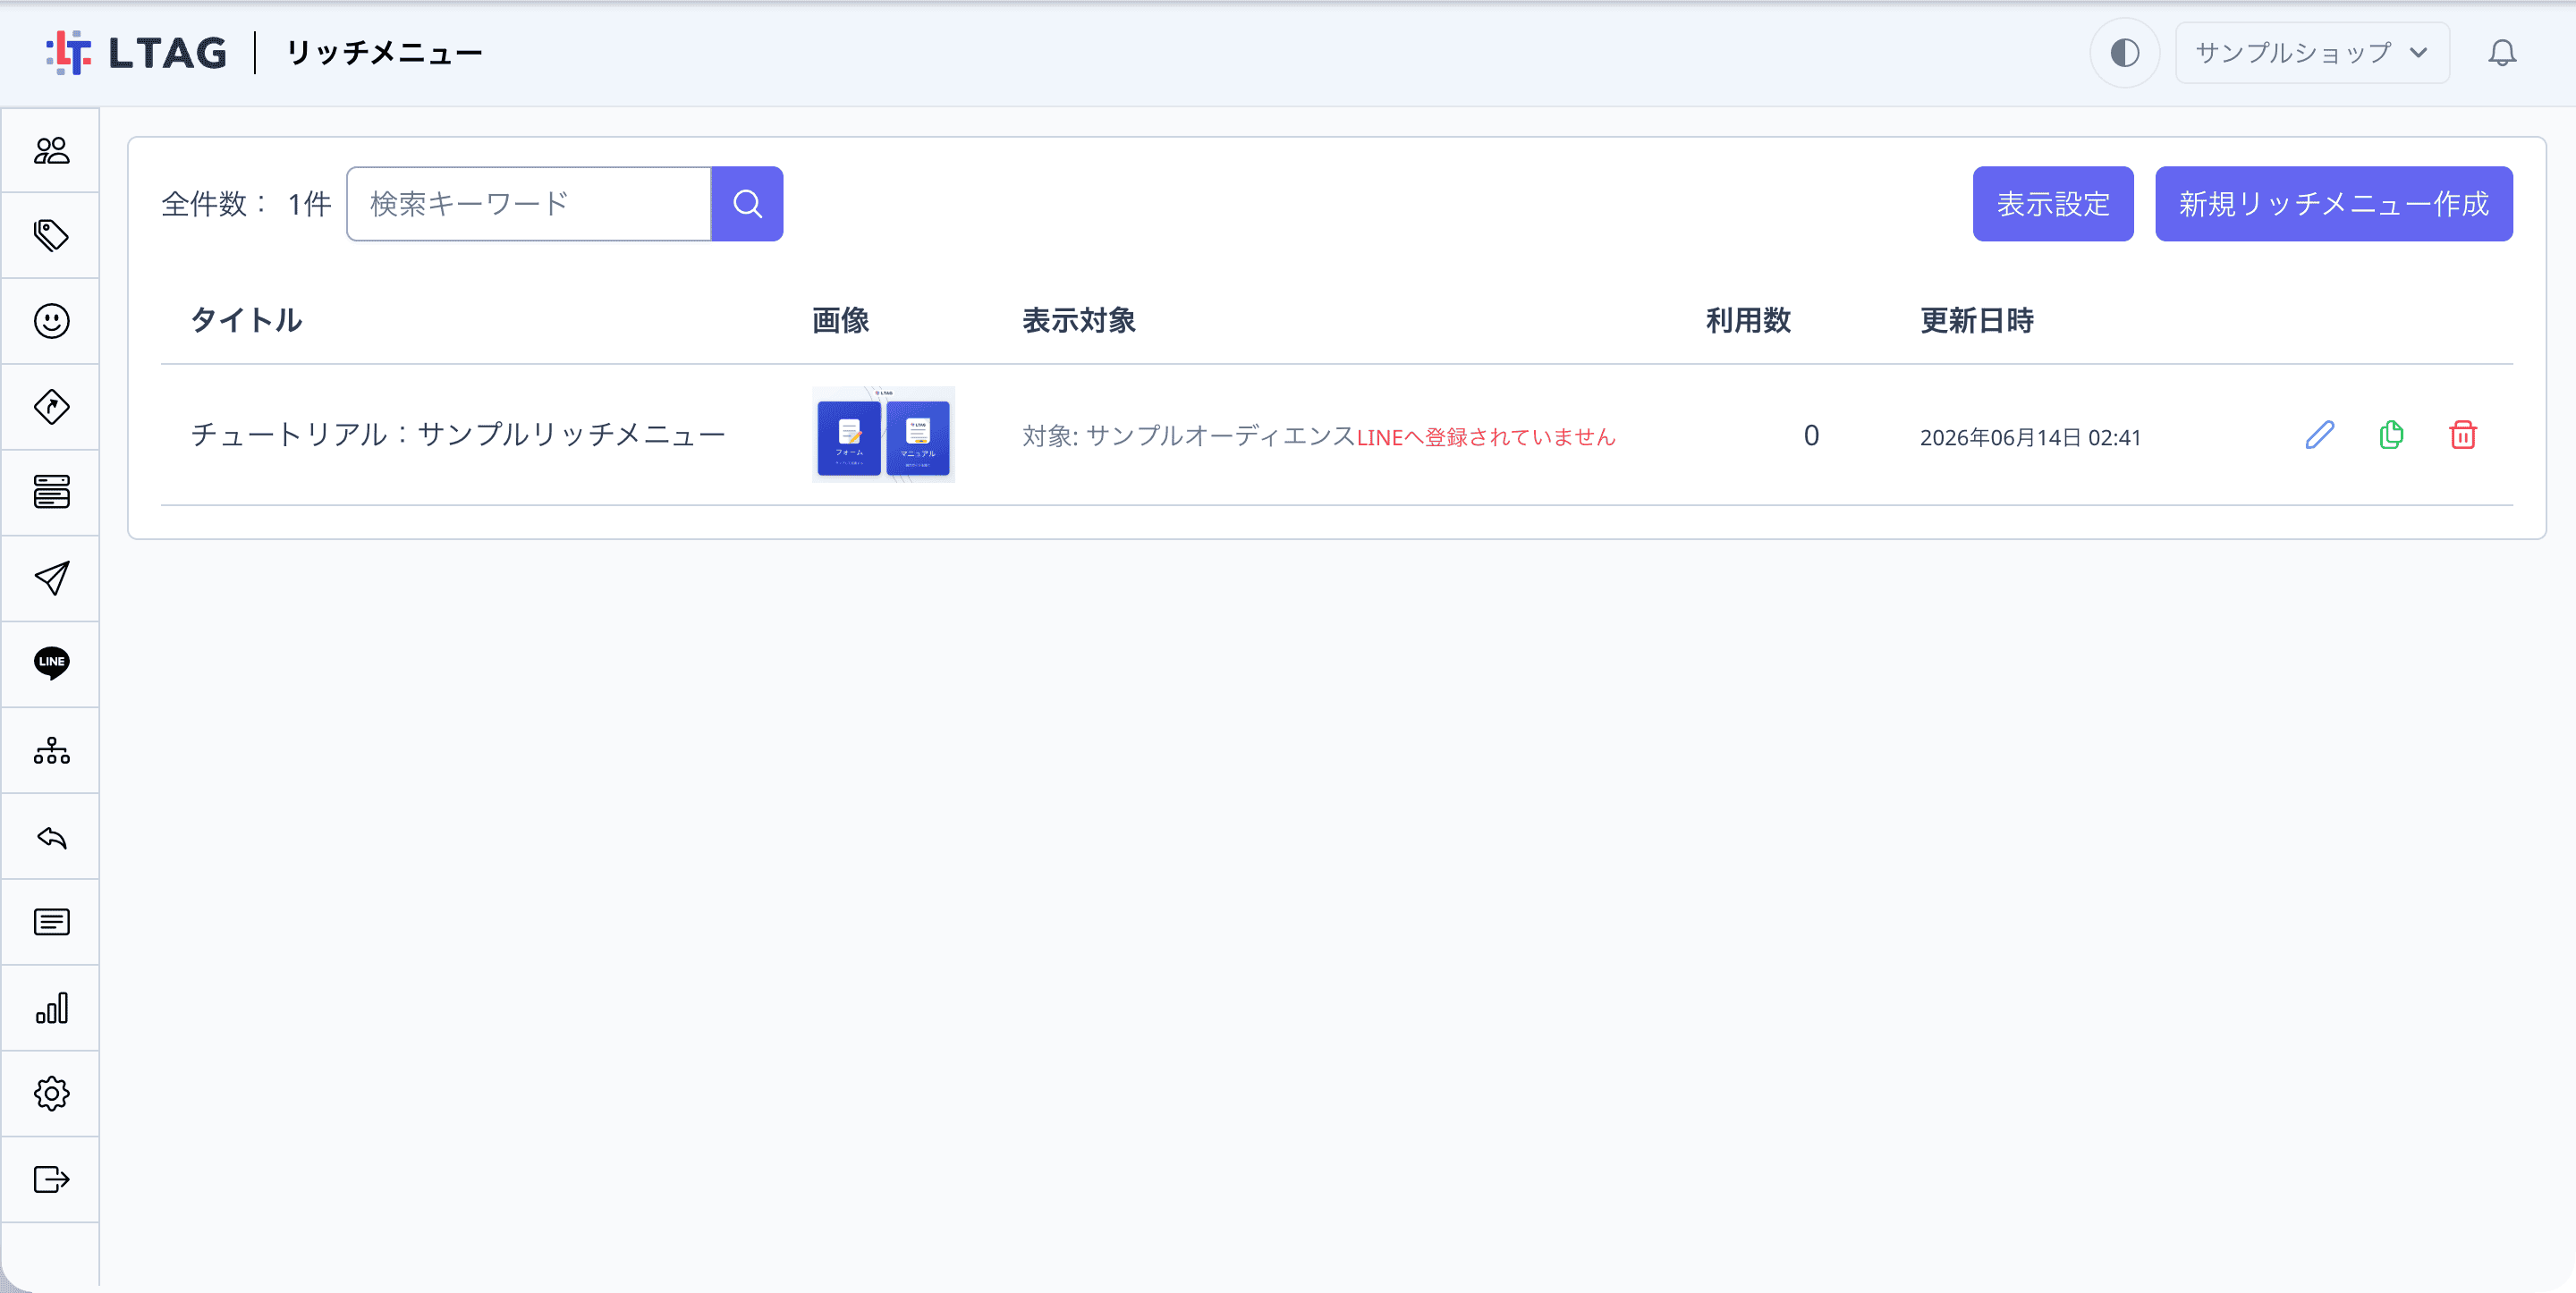Click the 画像 column header
The width and height of the screenshot is (2576, 1293).
pos(840,320)
